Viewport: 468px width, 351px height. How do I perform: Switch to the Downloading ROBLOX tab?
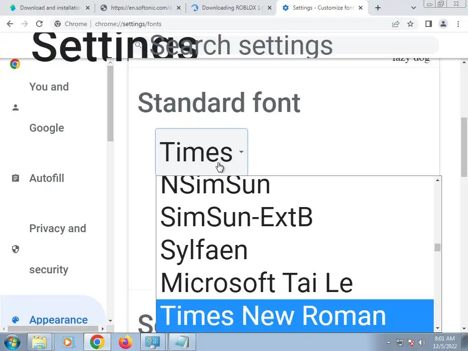point(231,8)
